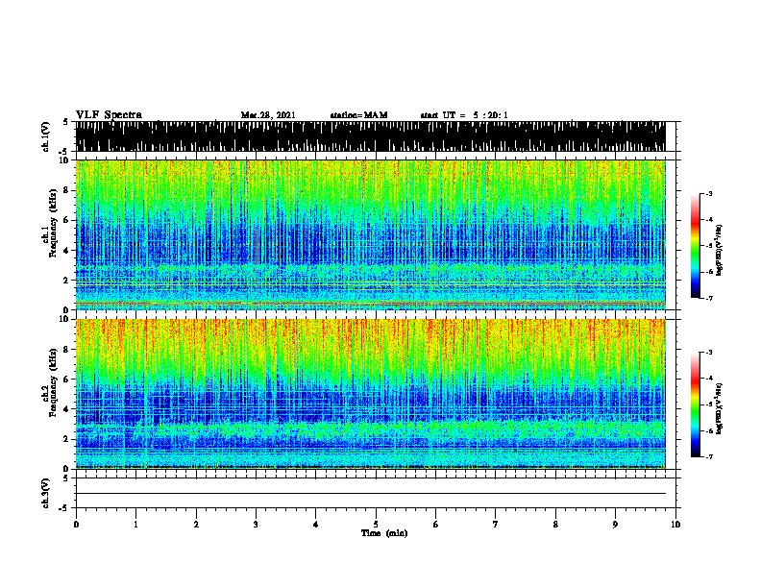Viewport: 761px width, 588px height.
Task: Click the "ch.3(V)" axis label
Action: (x=46, y=493)
